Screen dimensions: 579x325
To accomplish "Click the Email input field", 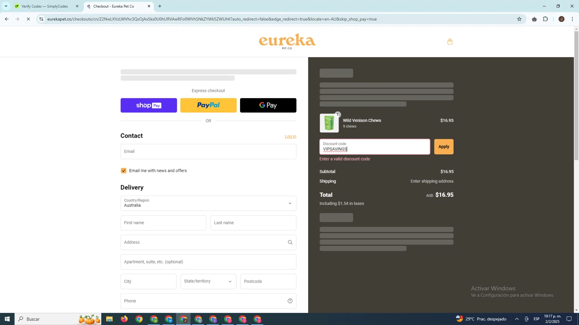I will (208, 152).
